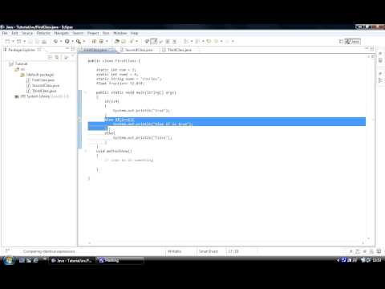Minimize the editor area

367,49
